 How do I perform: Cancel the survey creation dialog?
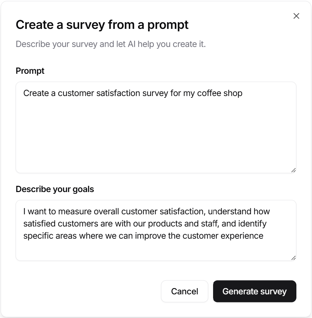click(185, 291)
